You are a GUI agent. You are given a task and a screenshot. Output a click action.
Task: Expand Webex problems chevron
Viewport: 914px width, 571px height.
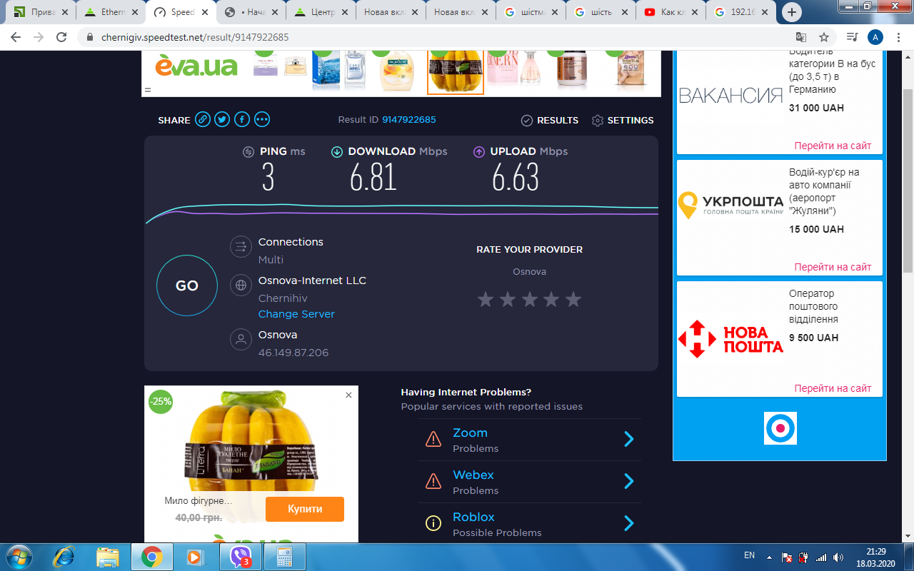(628, 481)
